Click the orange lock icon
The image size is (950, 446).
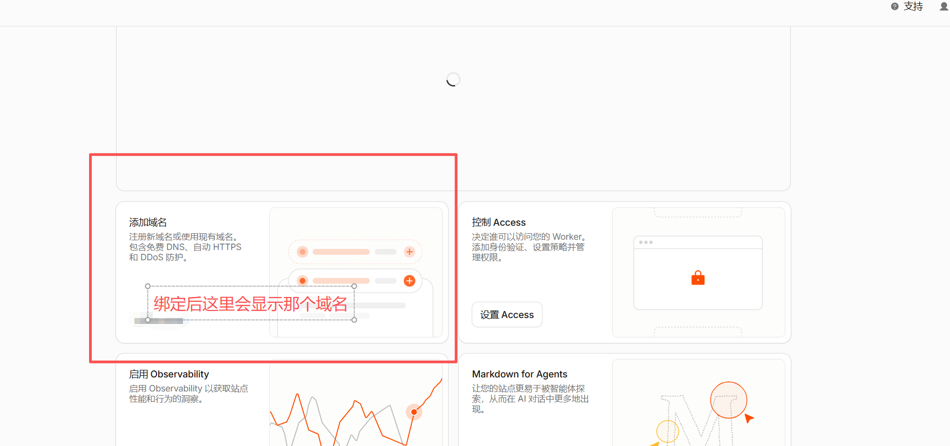(x=698, y=278)
